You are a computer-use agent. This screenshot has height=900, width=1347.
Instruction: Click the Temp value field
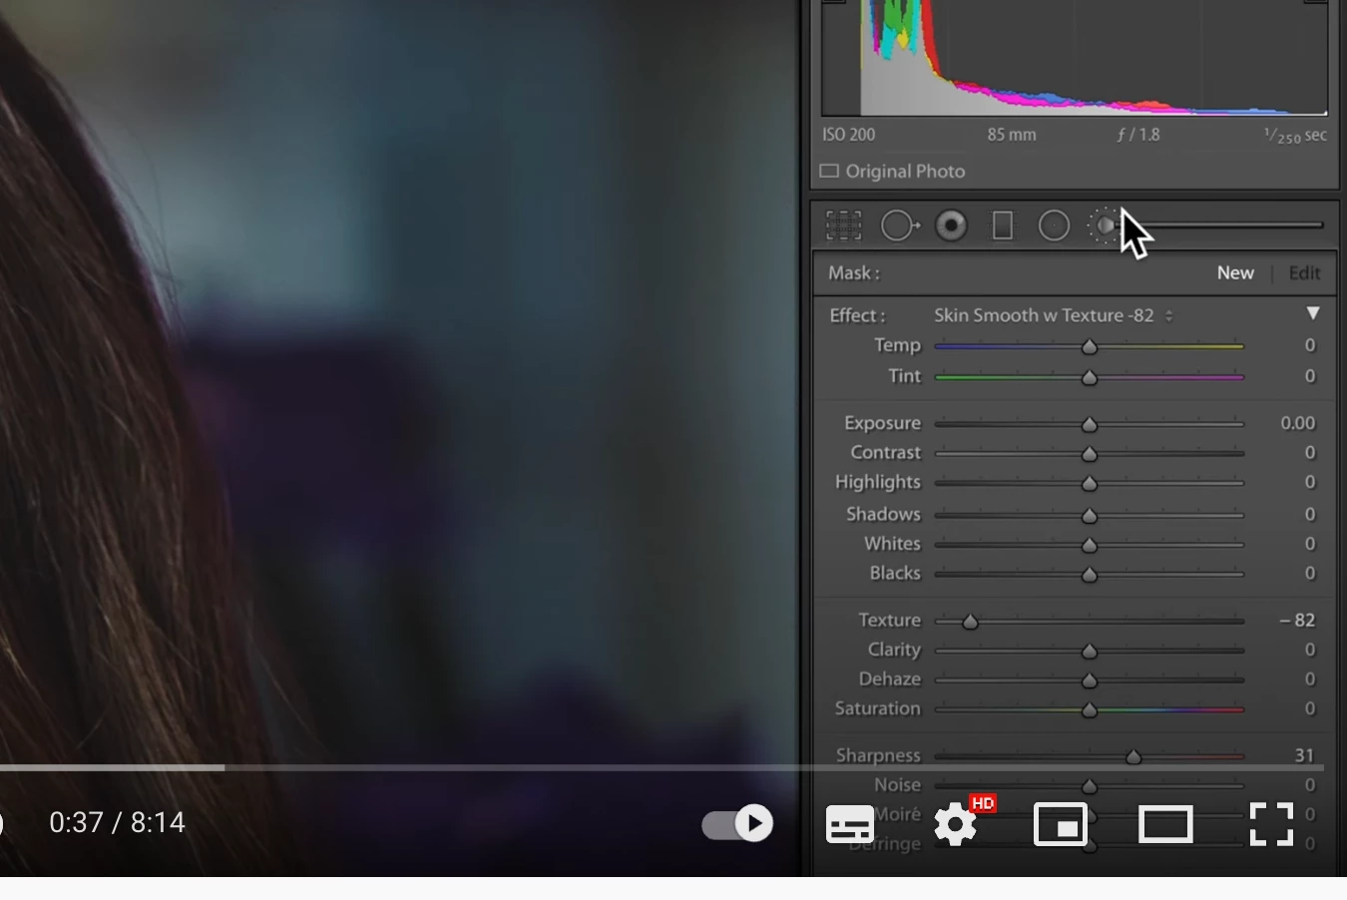[1310, 345]
